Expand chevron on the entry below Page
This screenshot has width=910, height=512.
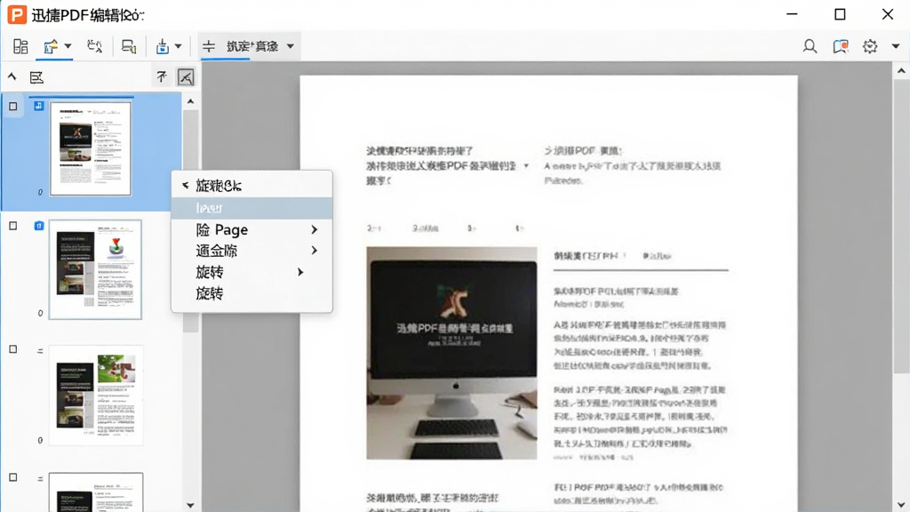point(314,250)
